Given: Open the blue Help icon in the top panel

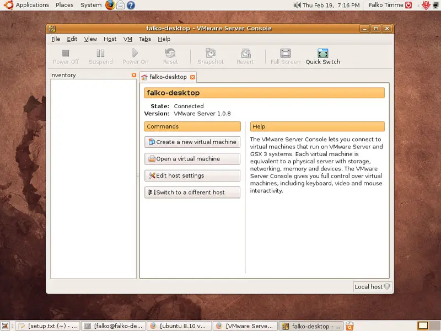Looking at the screenshot, I should (131, 5).
